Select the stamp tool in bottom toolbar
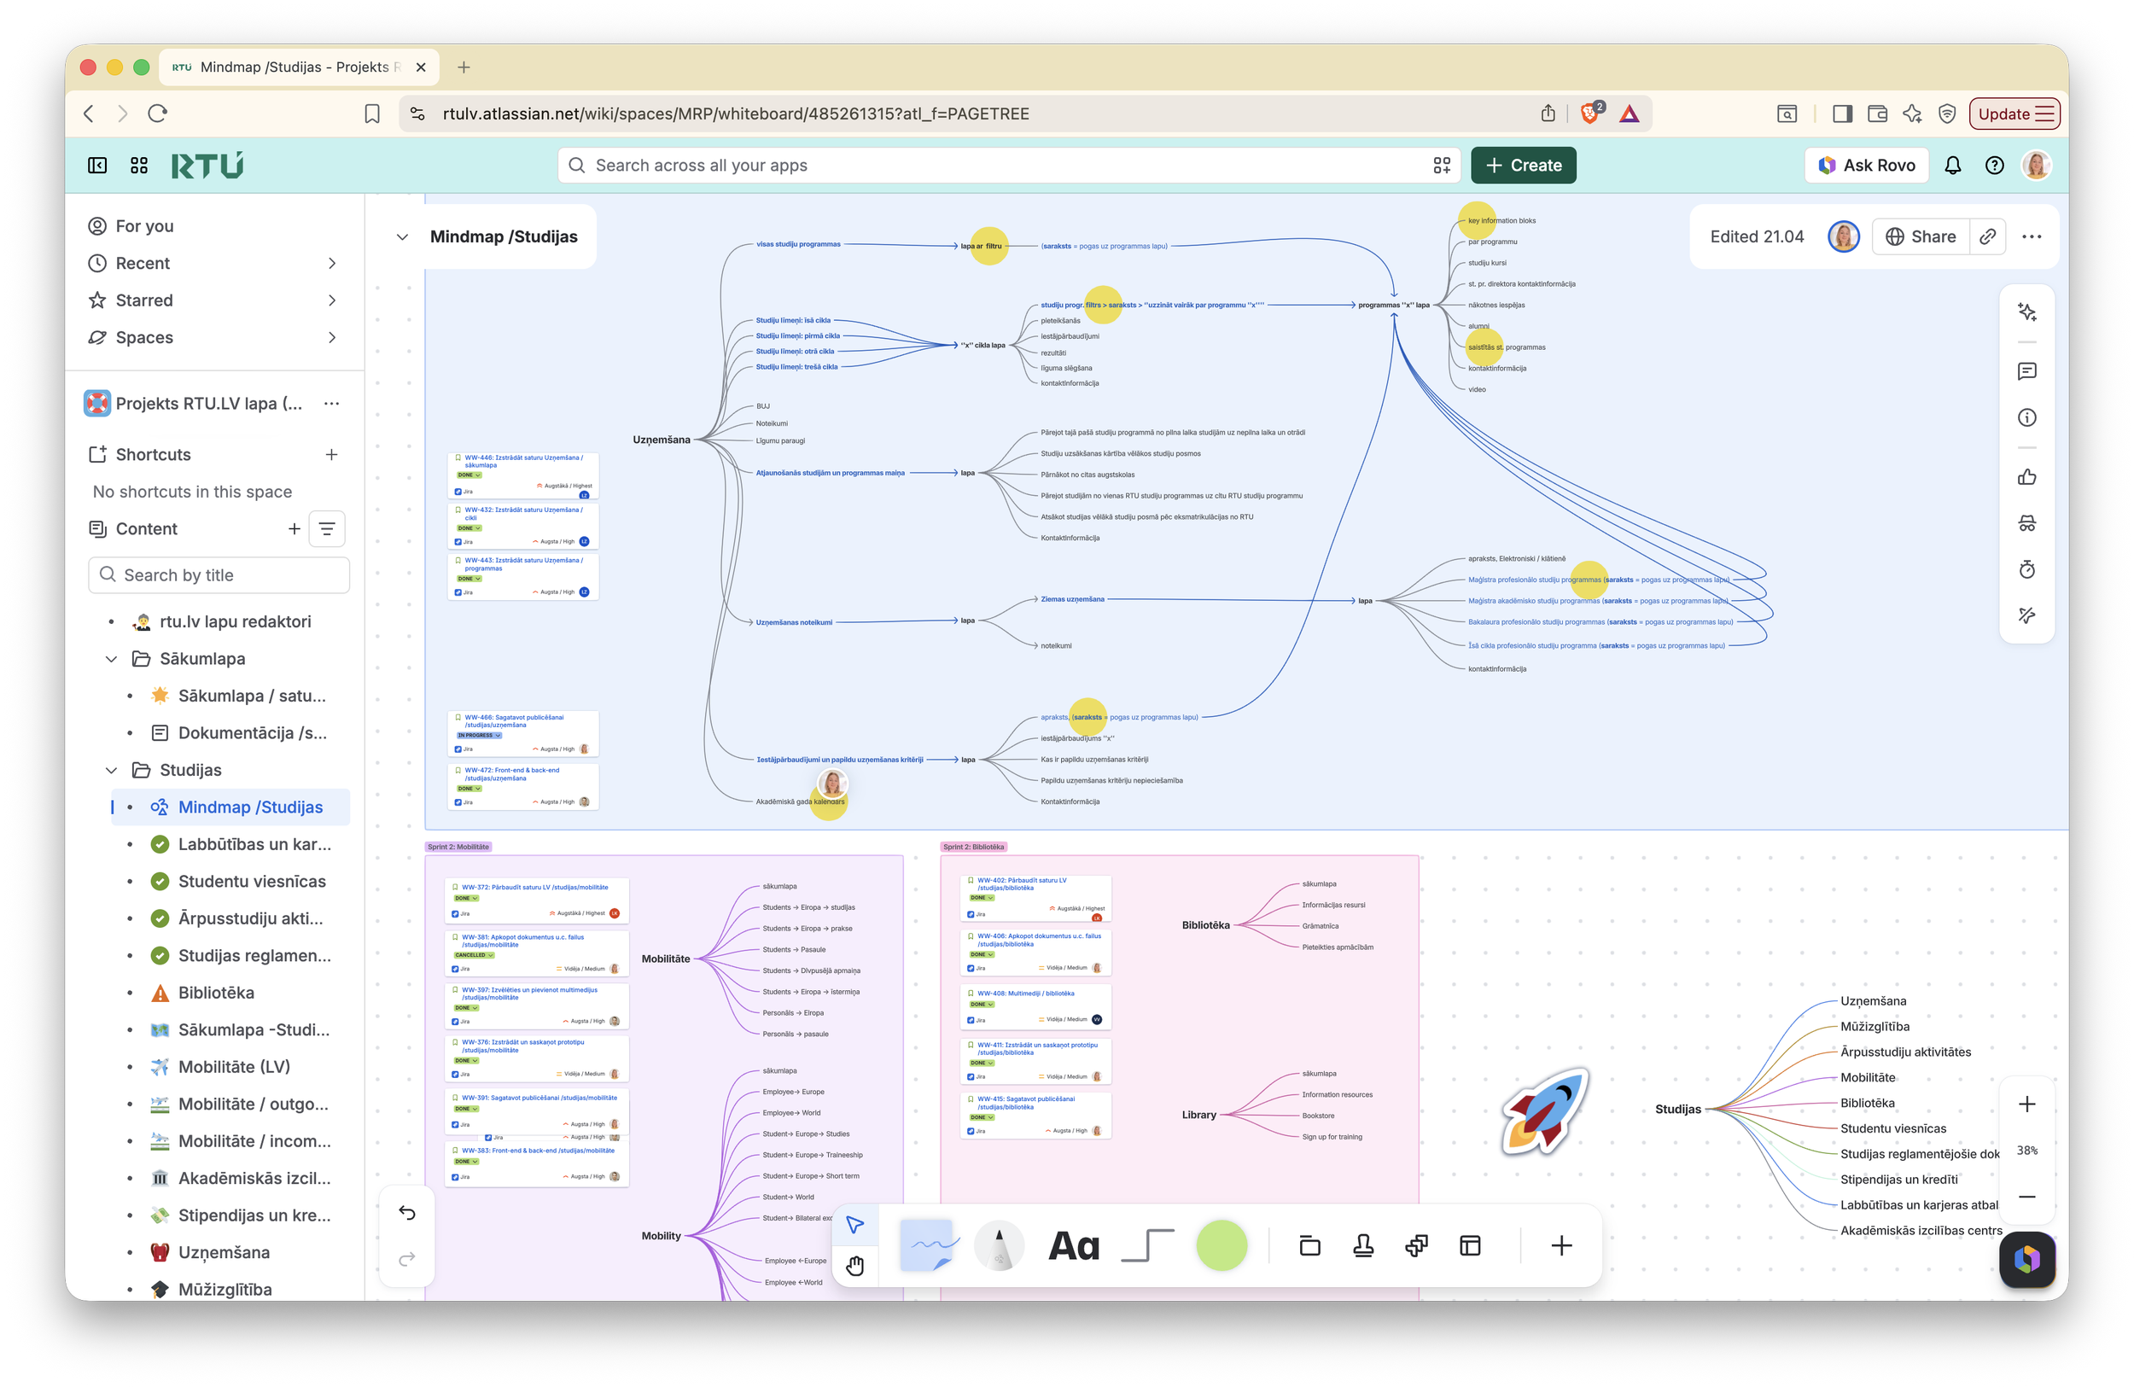Viewport: 2134px width, 1387px height. 1363,1245
